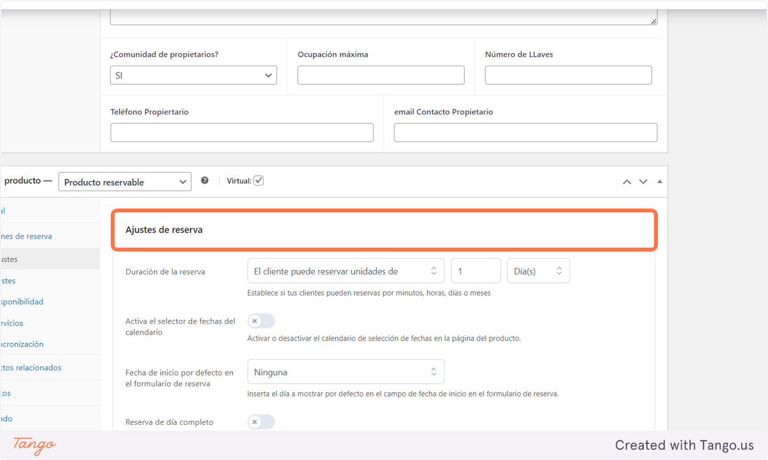Click the Tango logo
768x460 pixels.
pos(35,445)
